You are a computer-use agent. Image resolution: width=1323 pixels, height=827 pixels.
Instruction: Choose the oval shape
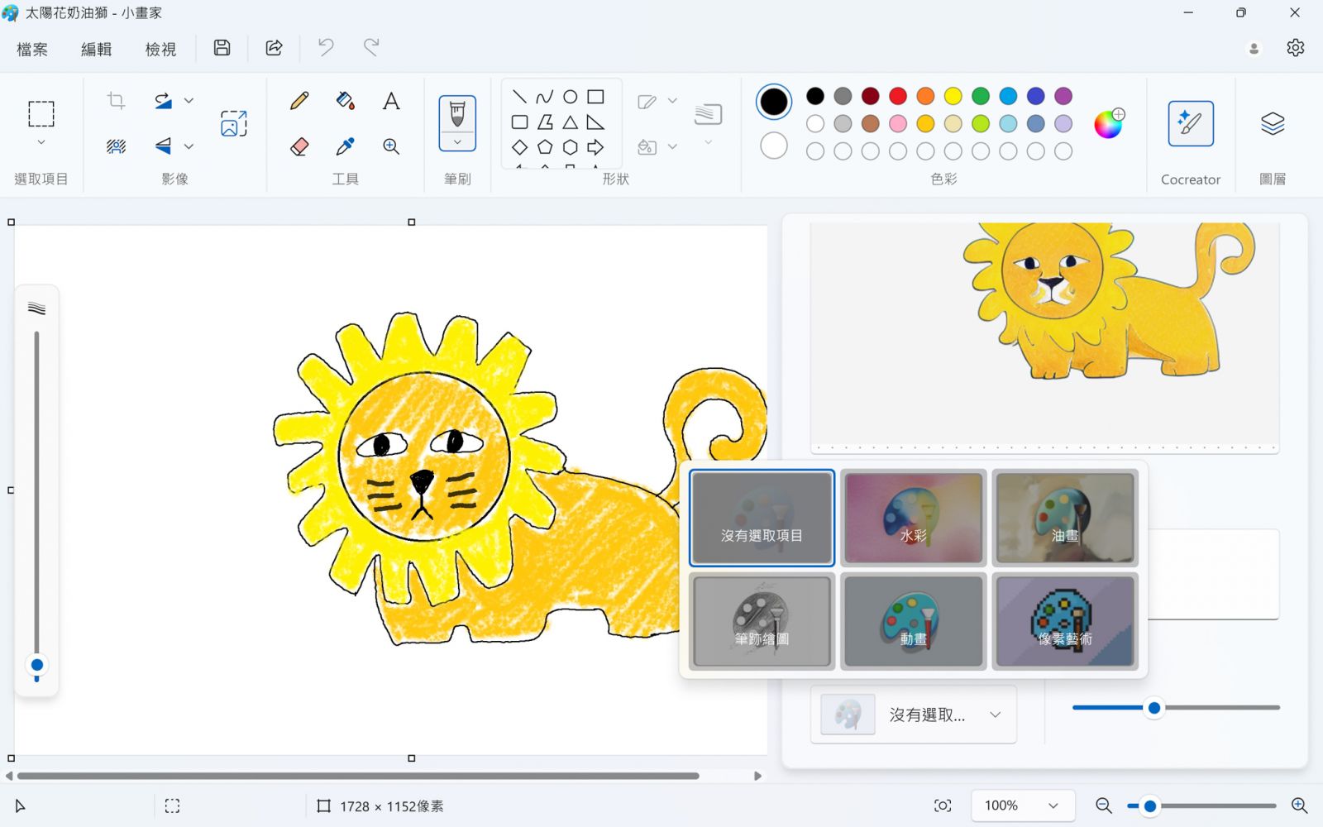[x=570, y=97]
